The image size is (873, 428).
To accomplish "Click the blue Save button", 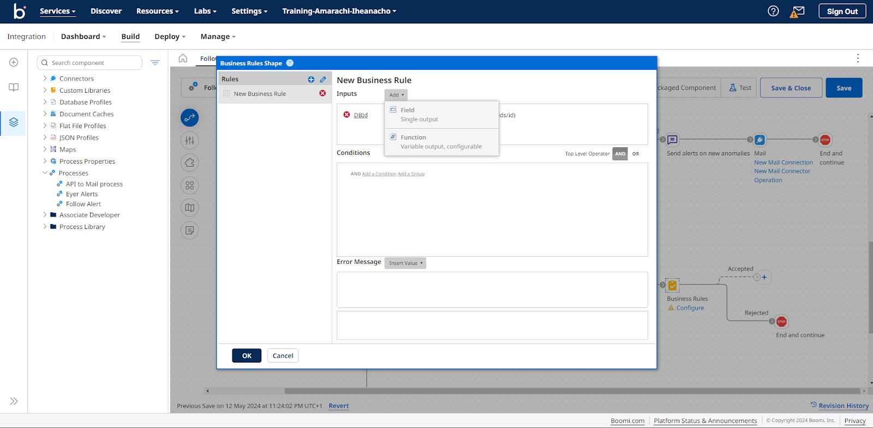I will (x=844, y=88).
